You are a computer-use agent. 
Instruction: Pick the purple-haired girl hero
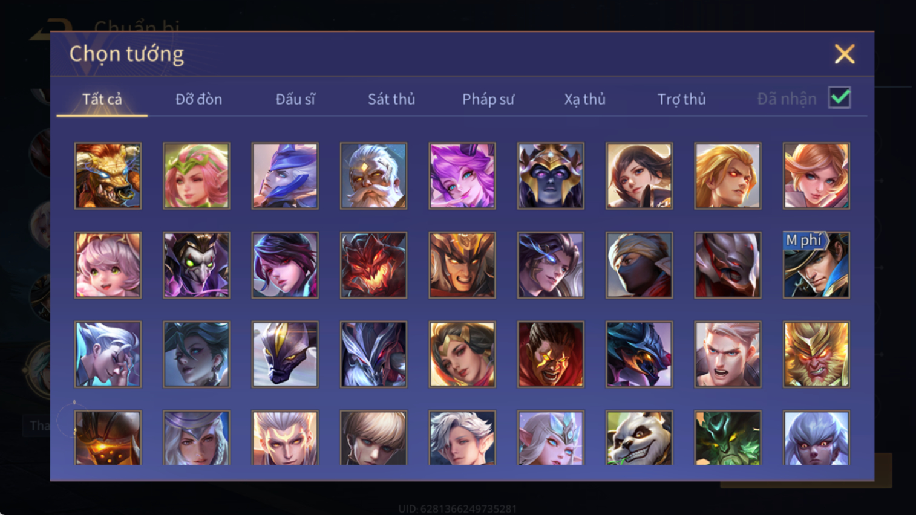(462, 176)
